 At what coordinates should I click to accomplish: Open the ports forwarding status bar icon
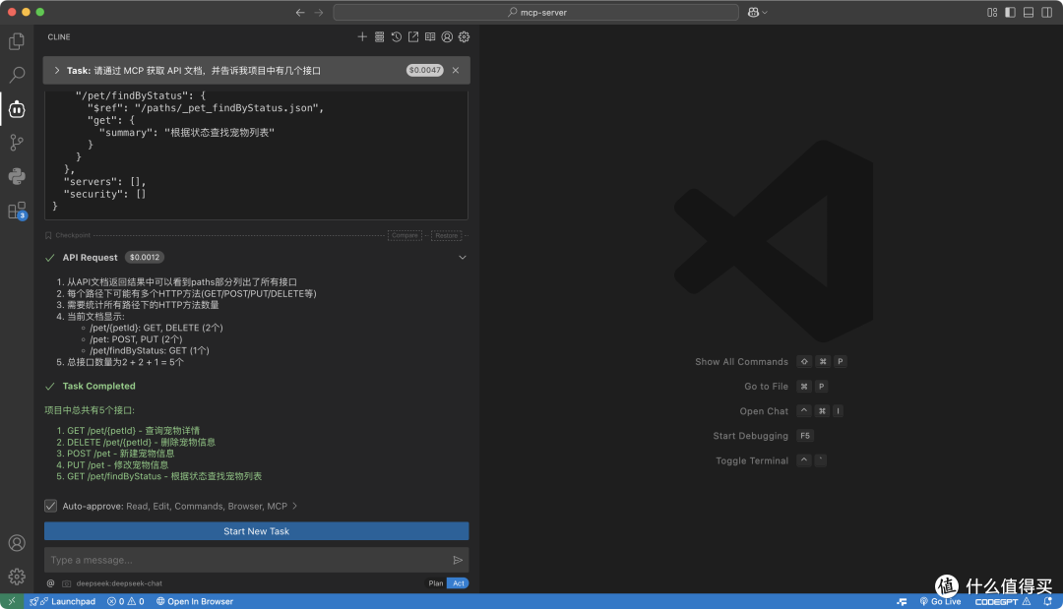click(902, 601)
